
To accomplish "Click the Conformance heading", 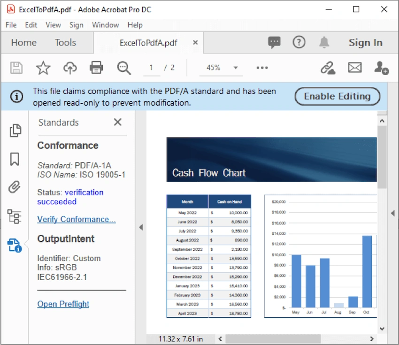I will [68, 146].
